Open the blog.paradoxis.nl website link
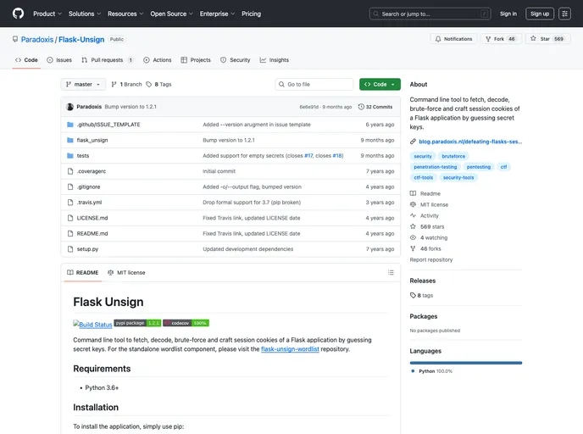 point(470,142)
